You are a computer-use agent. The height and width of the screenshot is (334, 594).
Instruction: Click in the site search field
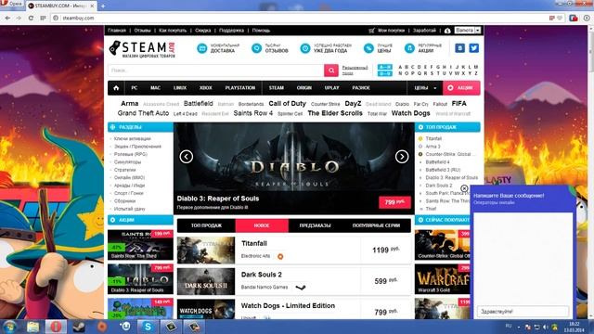click(216, 71)
